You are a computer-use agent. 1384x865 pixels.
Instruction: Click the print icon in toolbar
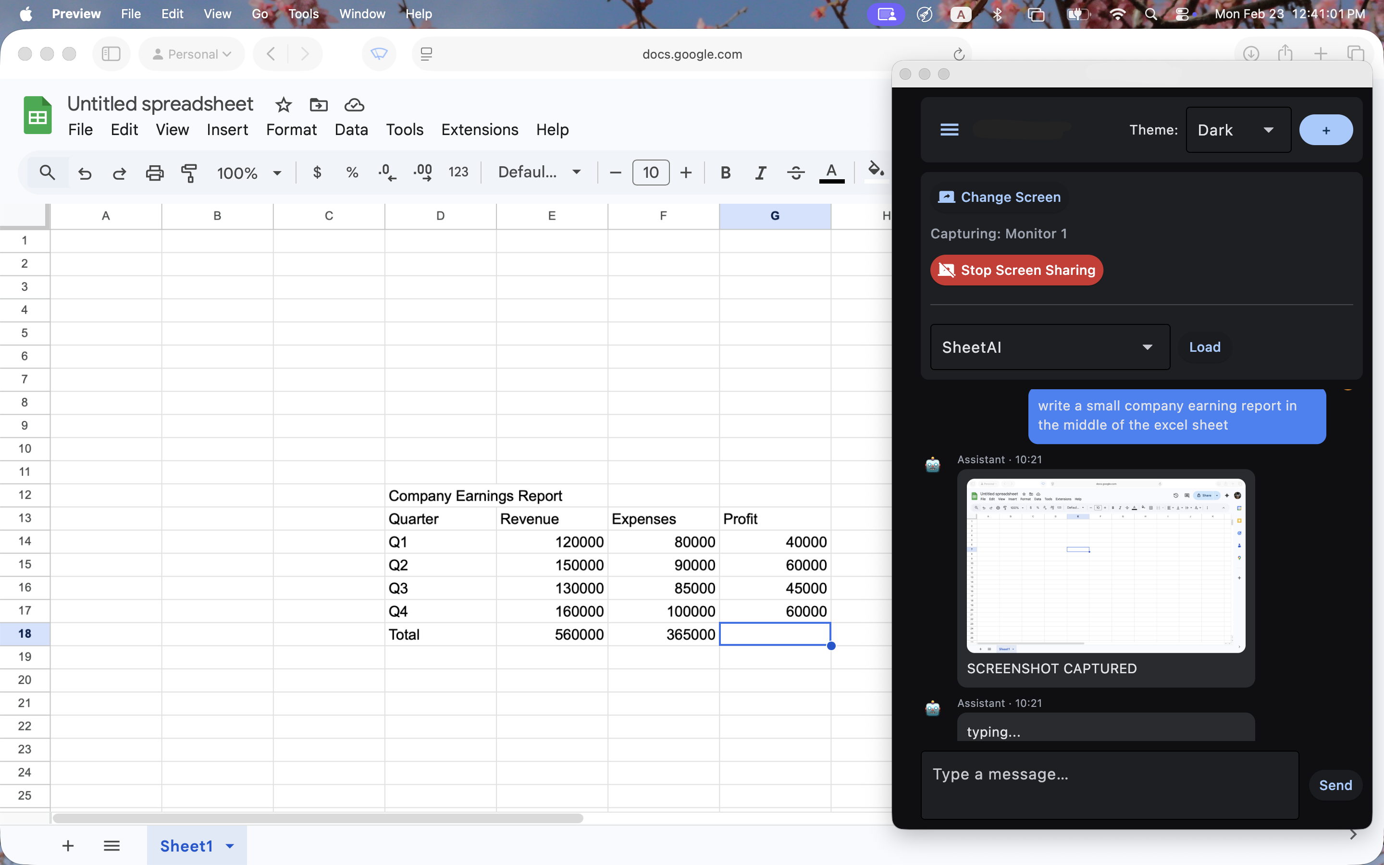pyautogui.click(x=154, y=172)
